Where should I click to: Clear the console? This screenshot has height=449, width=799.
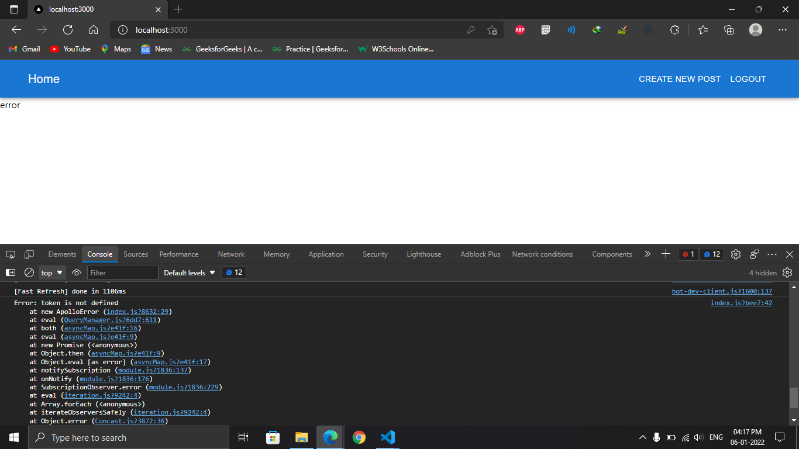[29, 272]
